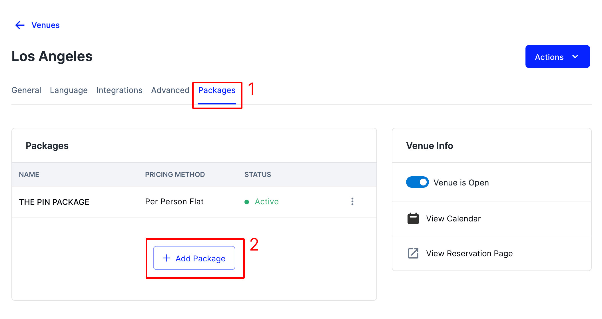Select the Packages tab
The image size is (602, 319).
click(217, 90)
